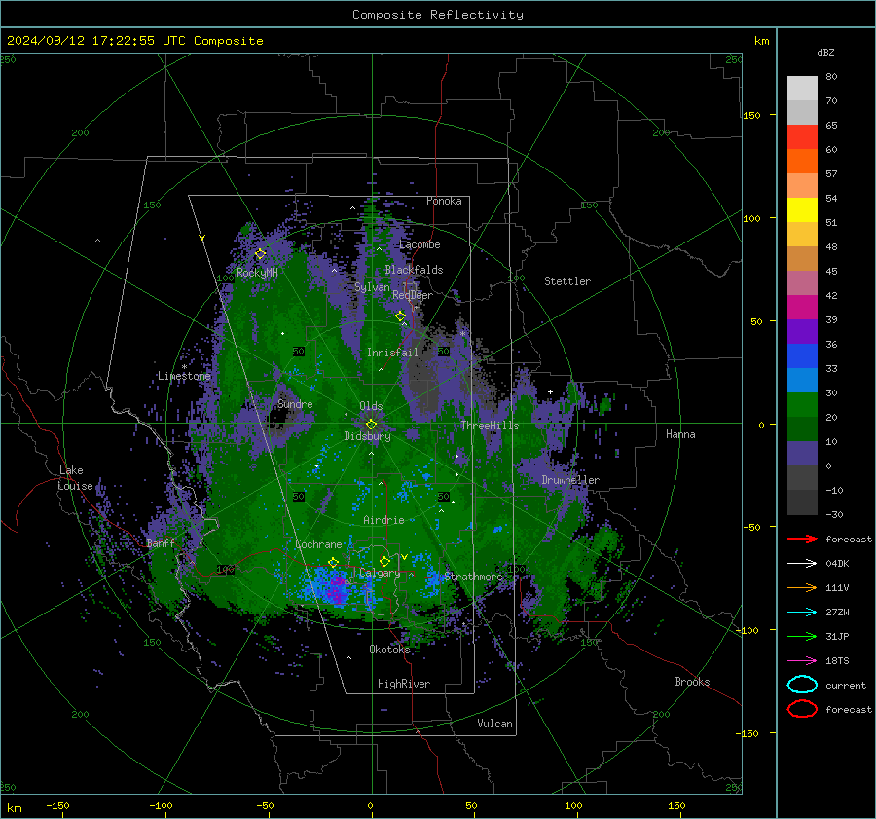Click the RedDeer city label
The image size is (876, 819).
point(413,295)
